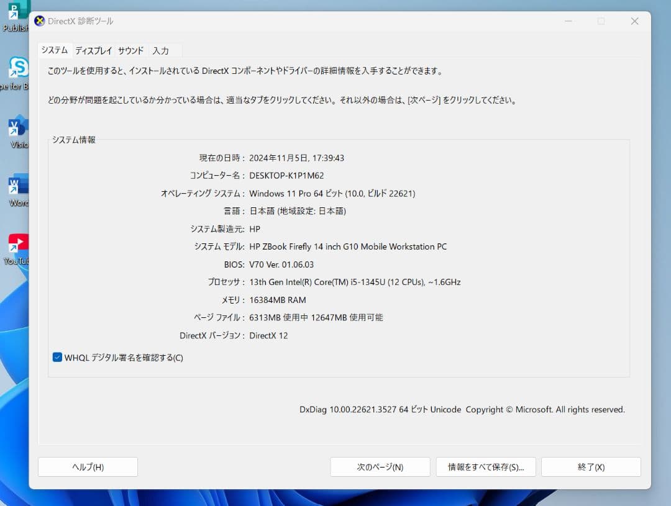
Task: Uncheck the WHQL デジタル署名を確認する checkbox
Action: tap(57, 357)
